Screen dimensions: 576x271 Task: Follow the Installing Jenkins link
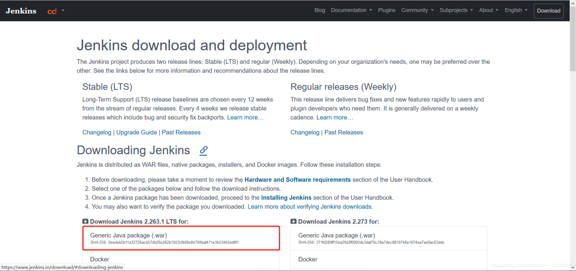(x=286, y=198)
